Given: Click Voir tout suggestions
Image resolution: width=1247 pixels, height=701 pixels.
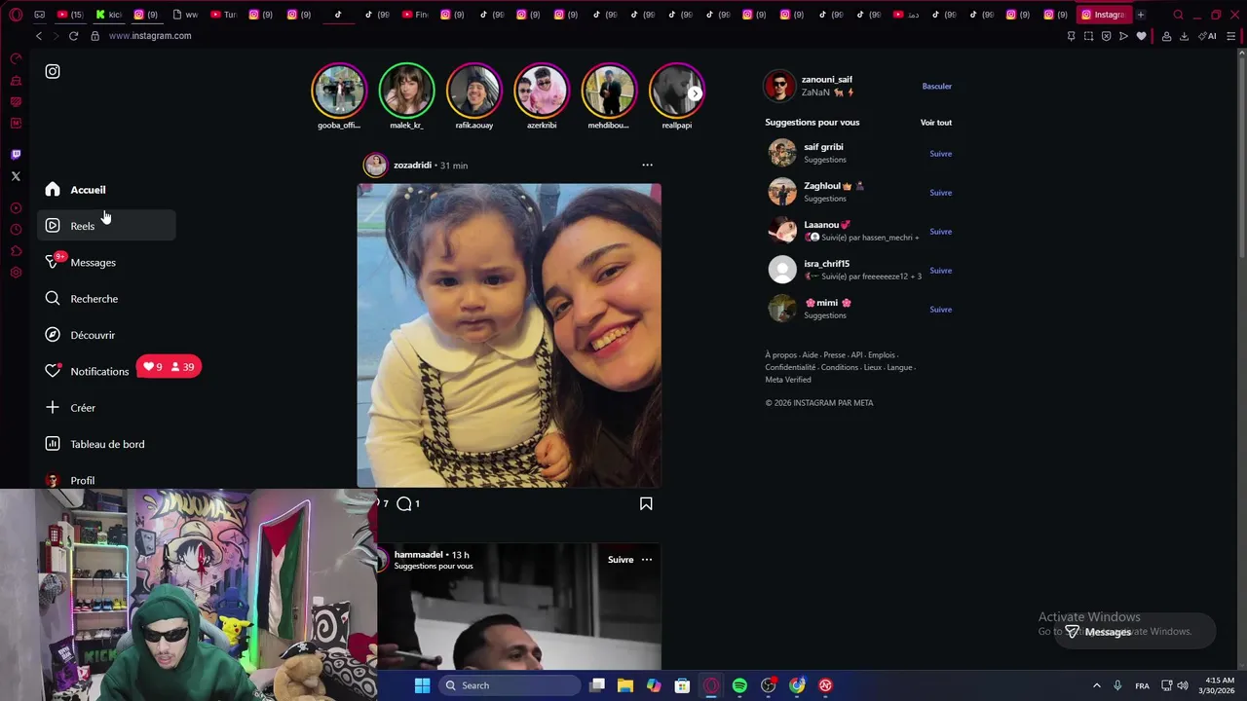Looking at the screenshot, I should click(x=936, y=123).
